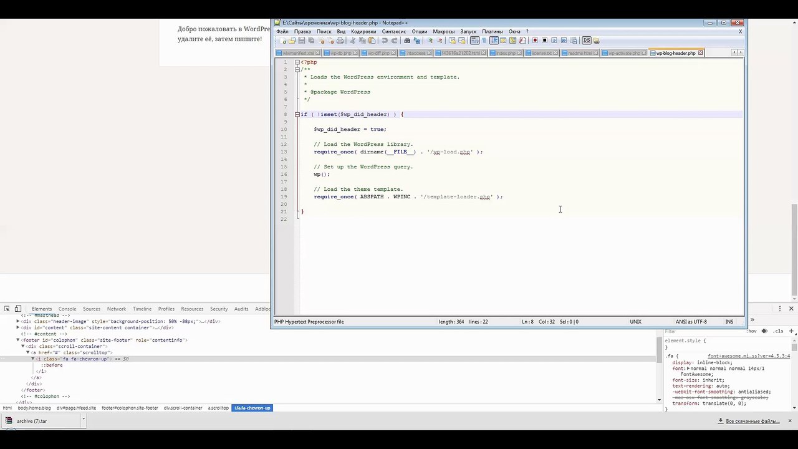Open DevTools three-dot menu
Viewport: 798px width, 449px height.
coord(779,309)
